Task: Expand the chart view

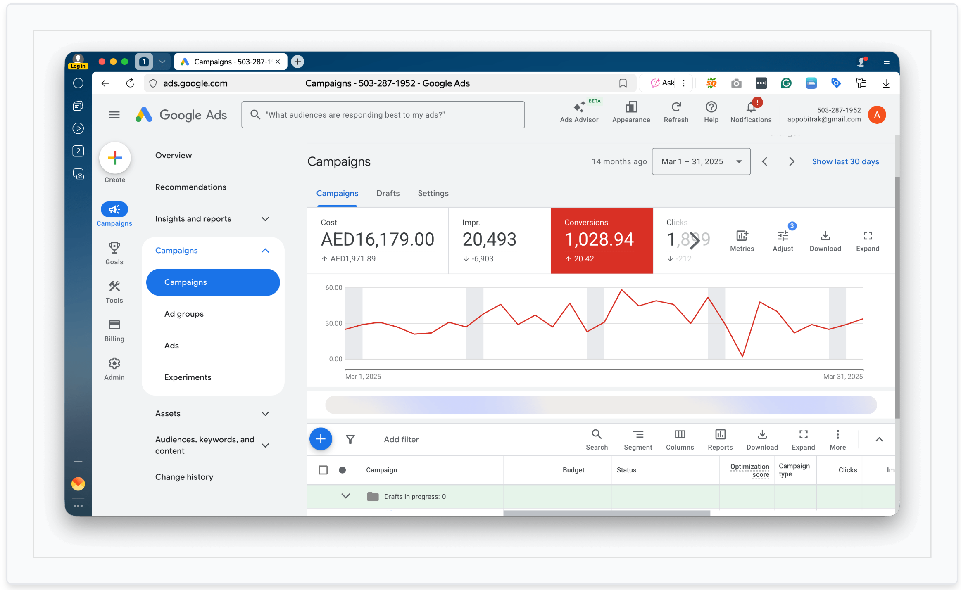Action: tap(867, 241)
